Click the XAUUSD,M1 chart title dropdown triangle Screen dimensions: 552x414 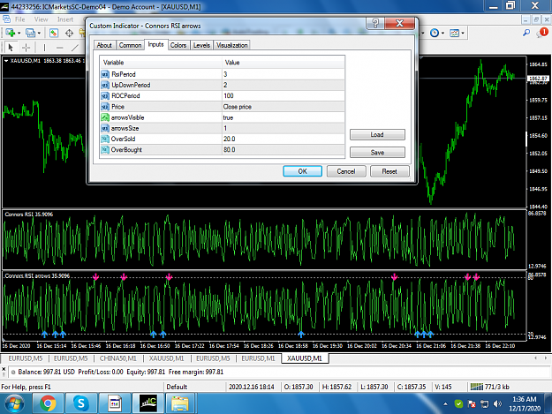pyautogui.click(x=6, y=61)
